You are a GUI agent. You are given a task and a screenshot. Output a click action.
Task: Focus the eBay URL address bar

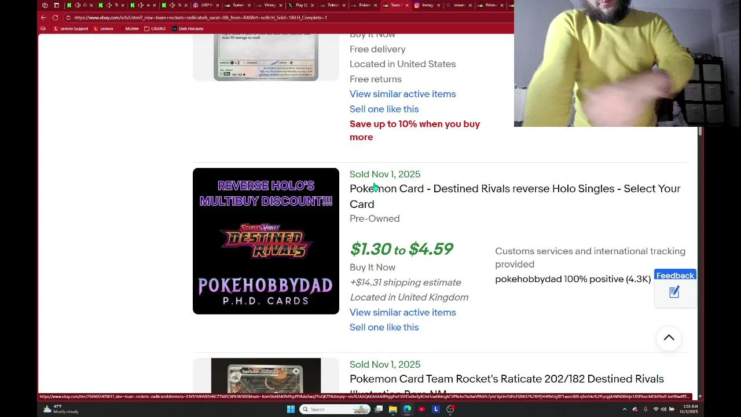pyautogui.click(x=289, y=17)
